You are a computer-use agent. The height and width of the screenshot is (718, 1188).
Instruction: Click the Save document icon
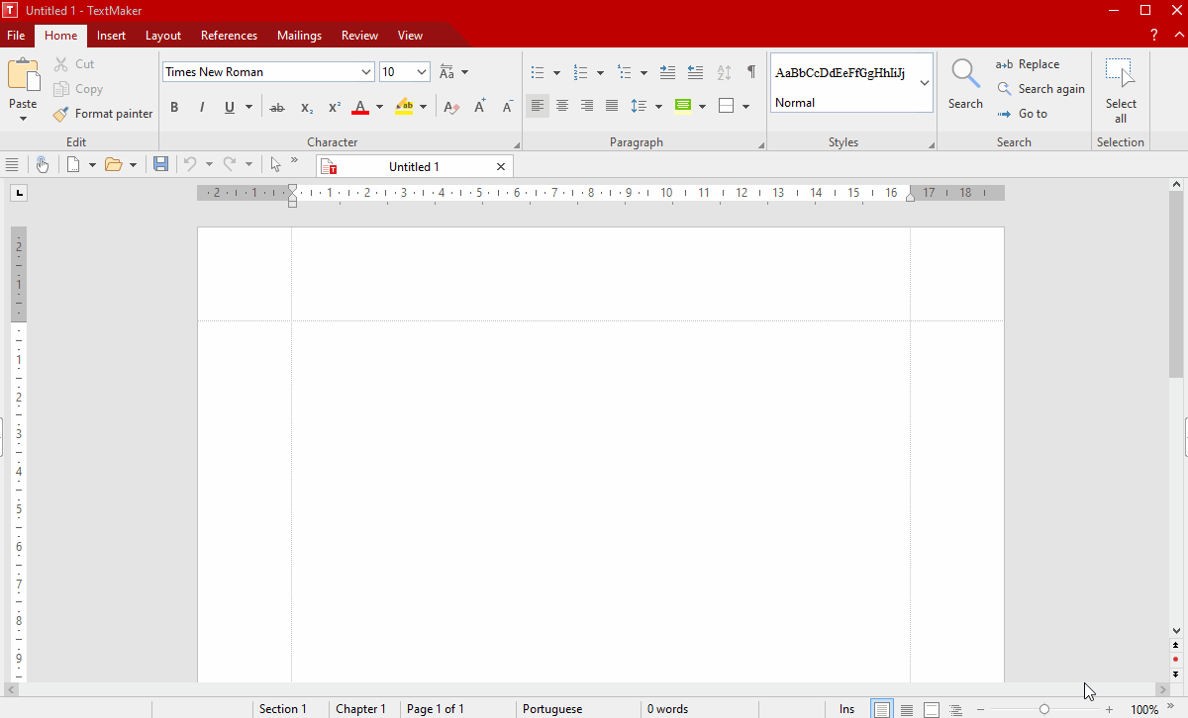pyautogui.click(x=160, y=164)
